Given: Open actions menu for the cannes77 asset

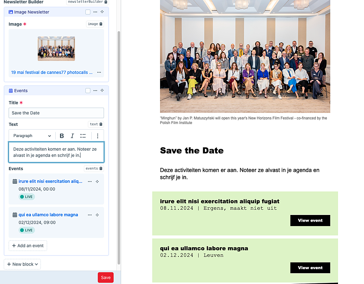Looking at the screenshot, I should [99, 72].
